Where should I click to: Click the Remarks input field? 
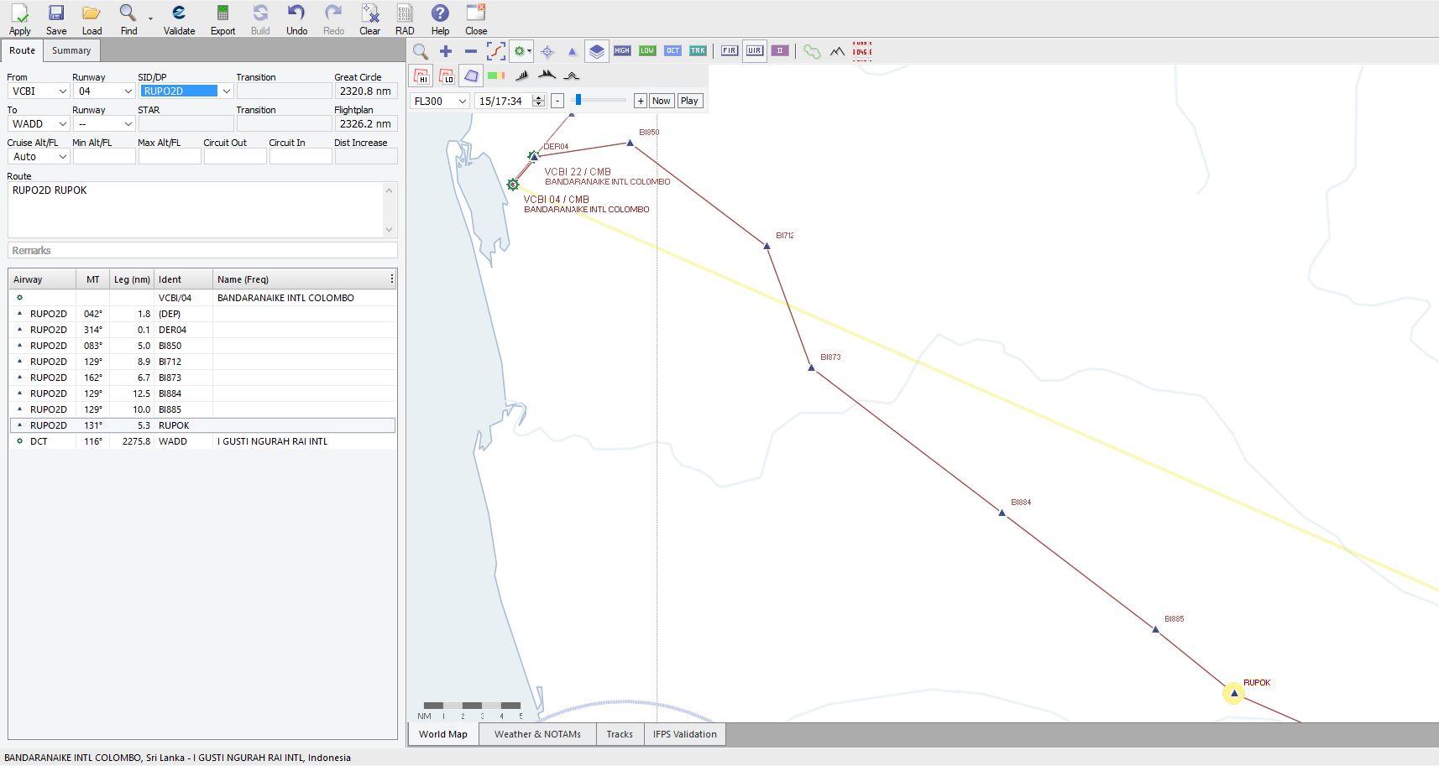coord(202,250)
